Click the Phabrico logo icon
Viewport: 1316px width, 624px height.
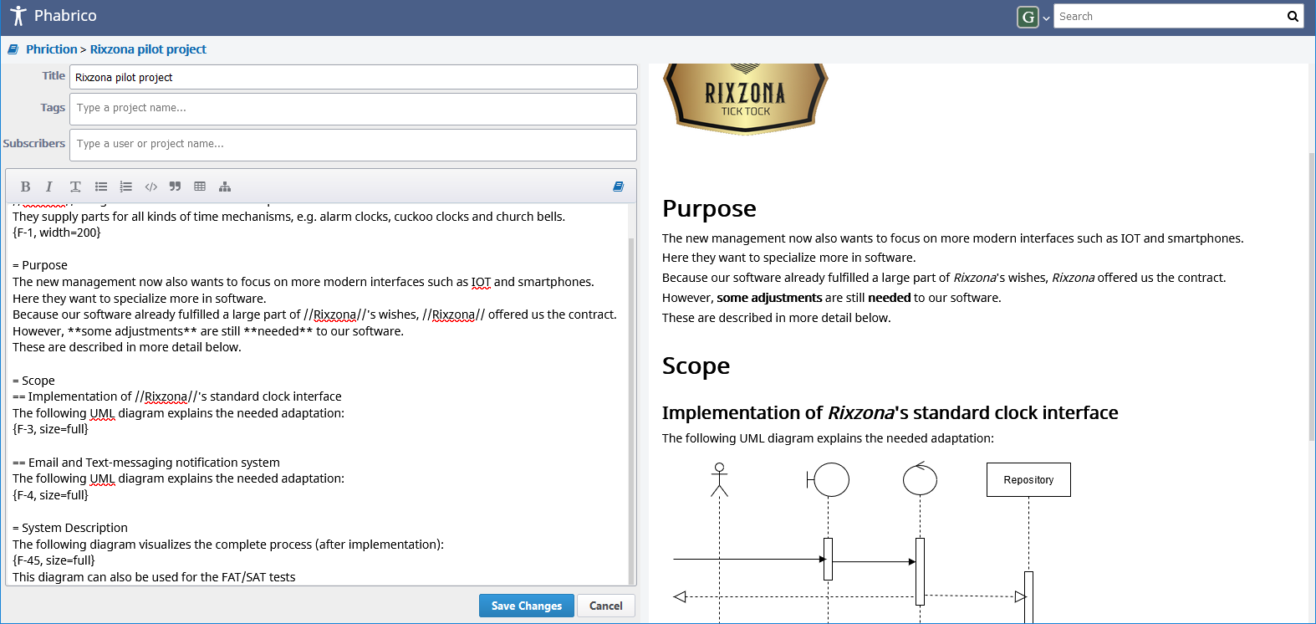coord(18,16)
